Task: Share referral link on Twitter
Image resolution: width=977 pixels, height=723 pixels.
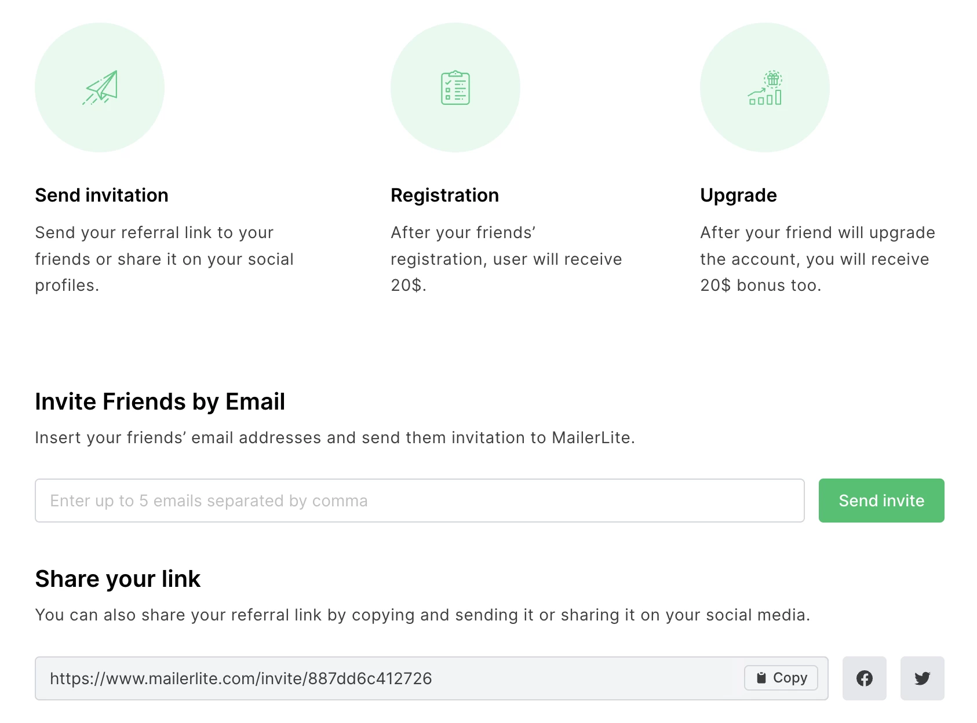Action: click(922, 678)
